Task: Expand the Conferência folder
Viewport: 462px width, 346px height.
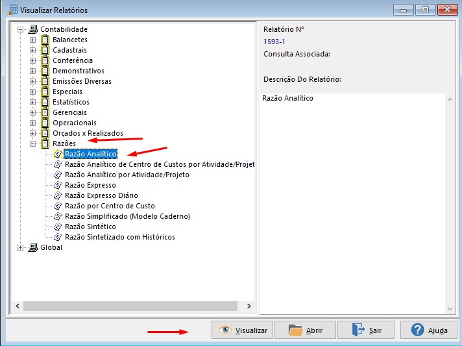Action: point(32,60)
